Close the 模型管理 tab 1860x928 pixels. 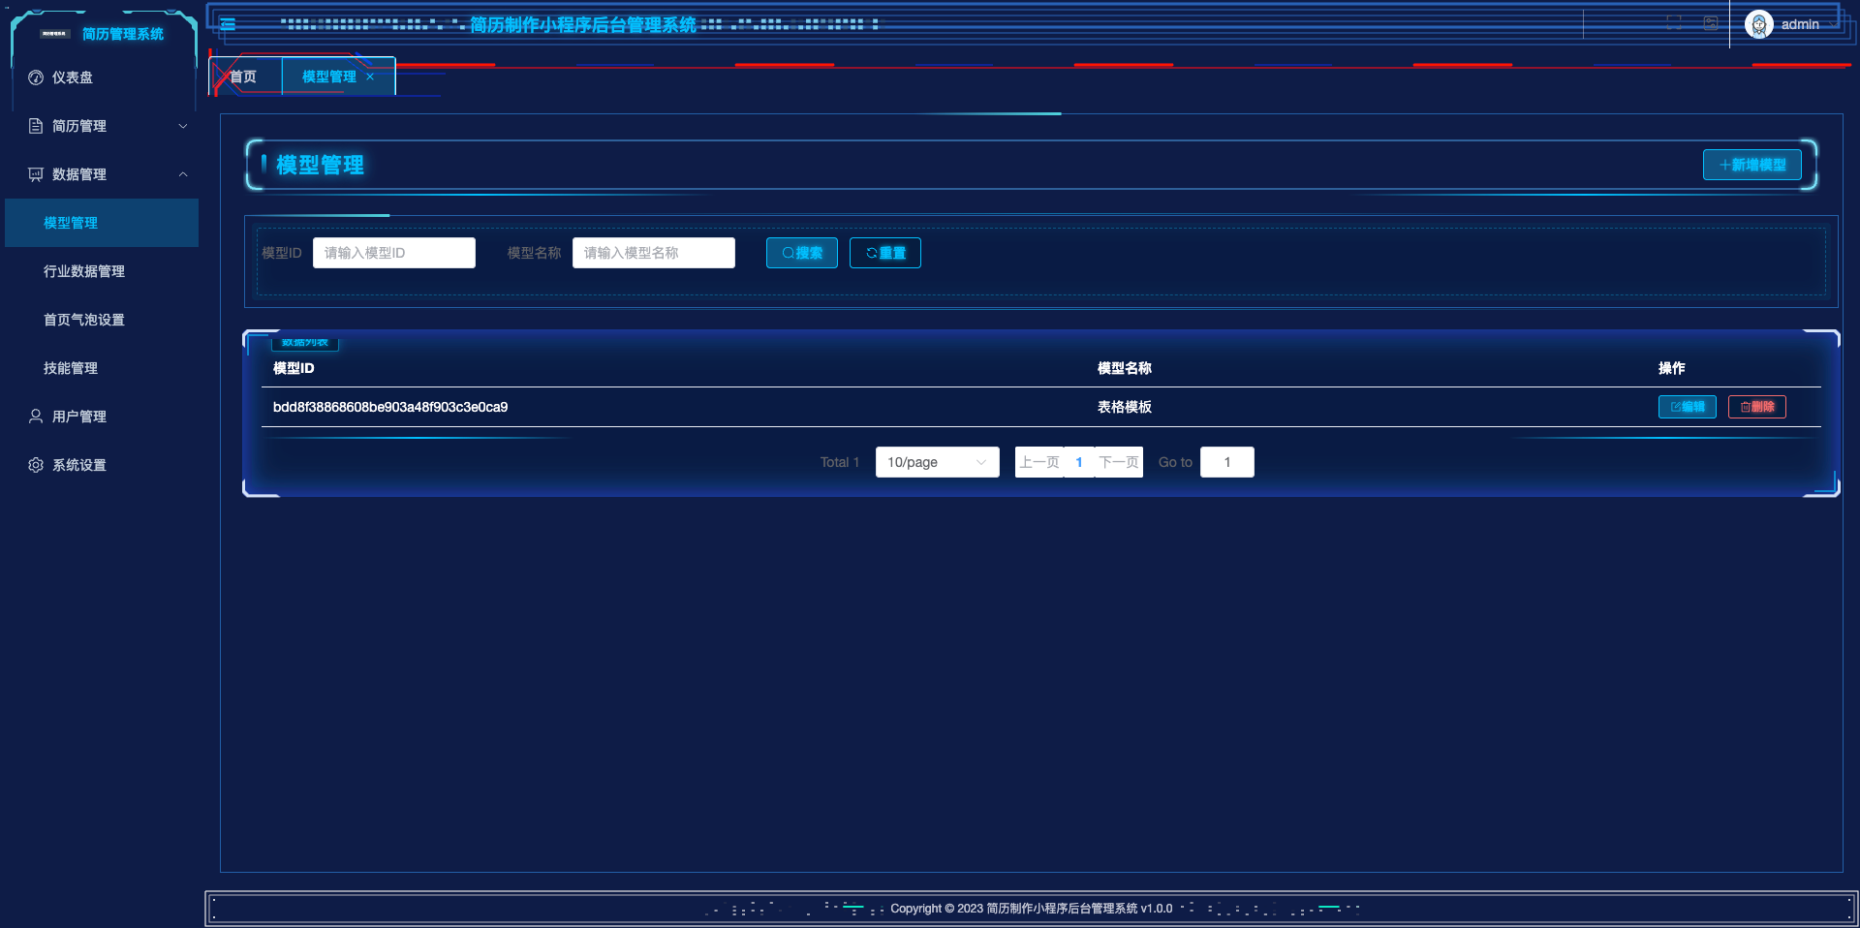[369, 77]
